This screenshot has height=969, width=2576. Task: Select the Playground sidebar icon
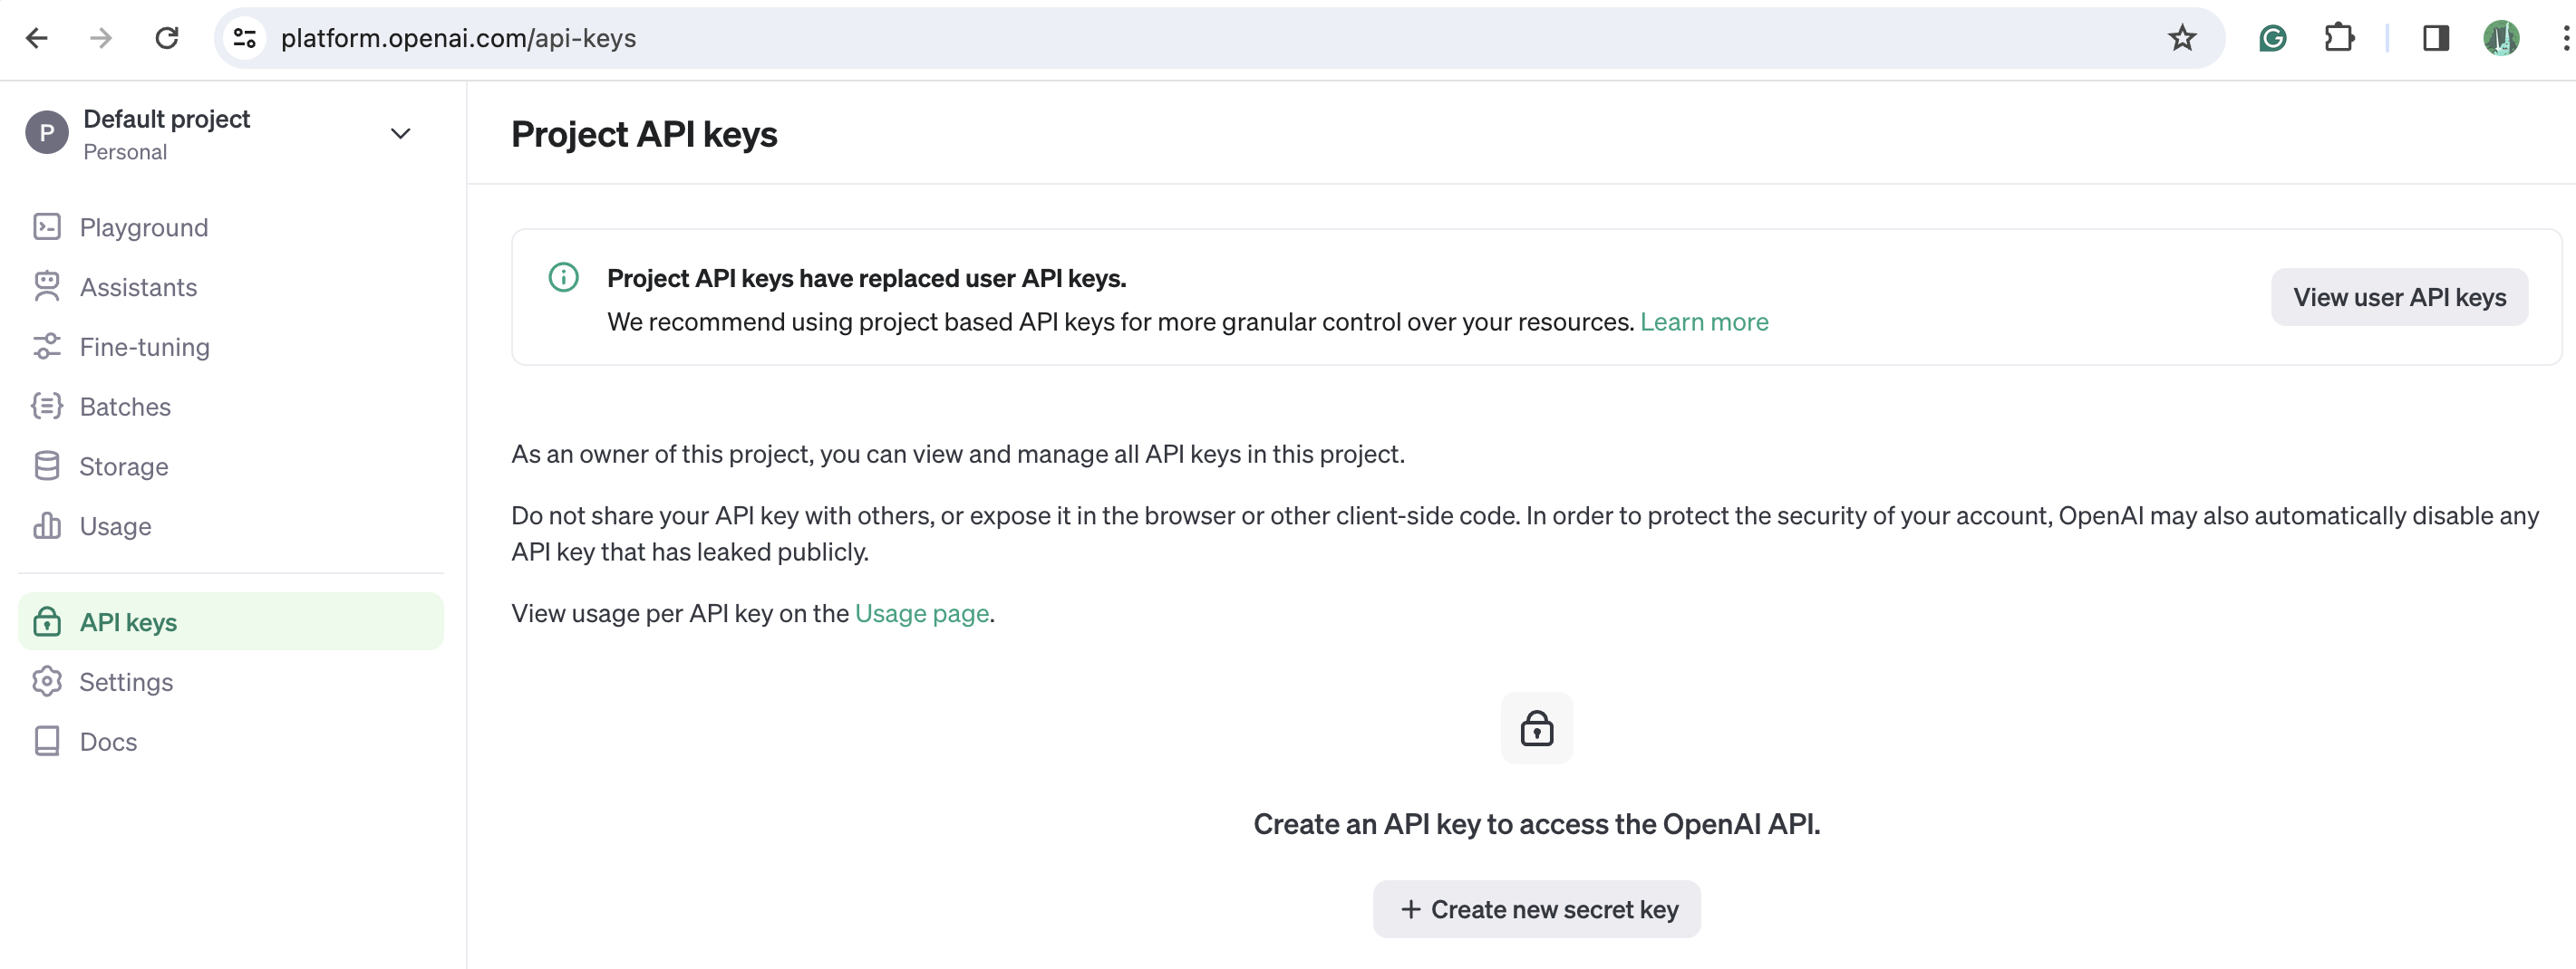point(47,226)
